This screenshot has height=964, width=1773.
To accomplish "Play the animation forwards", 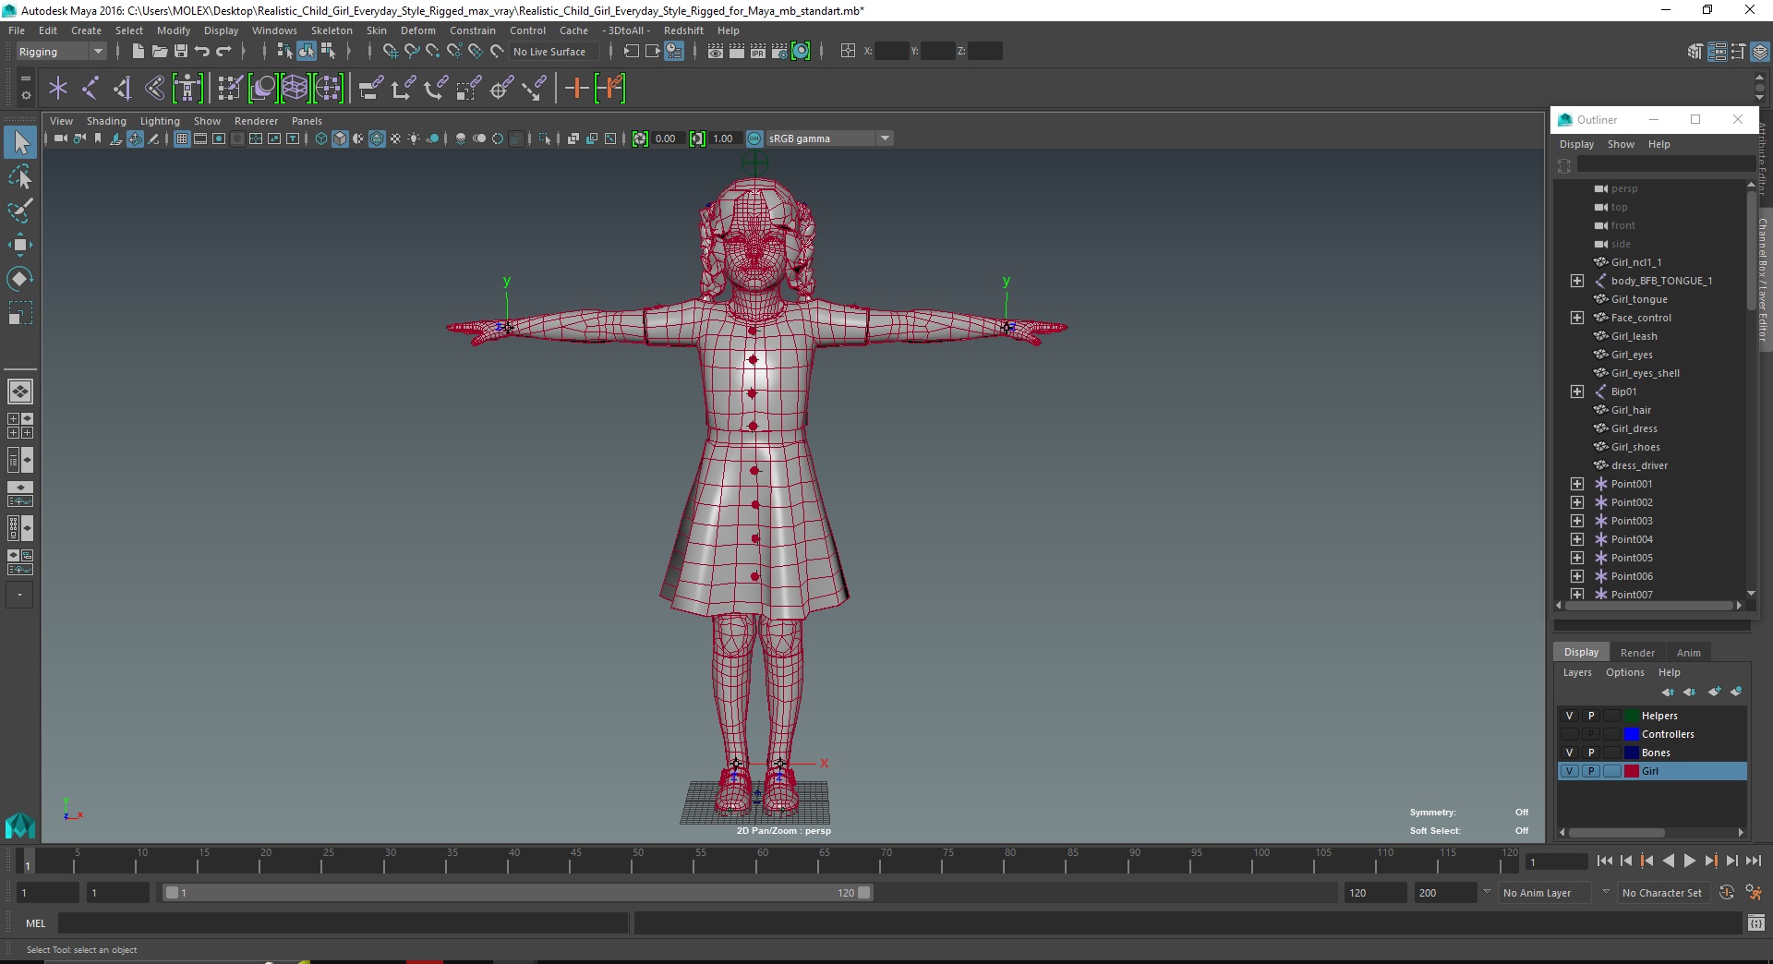I will point(1689,861).
